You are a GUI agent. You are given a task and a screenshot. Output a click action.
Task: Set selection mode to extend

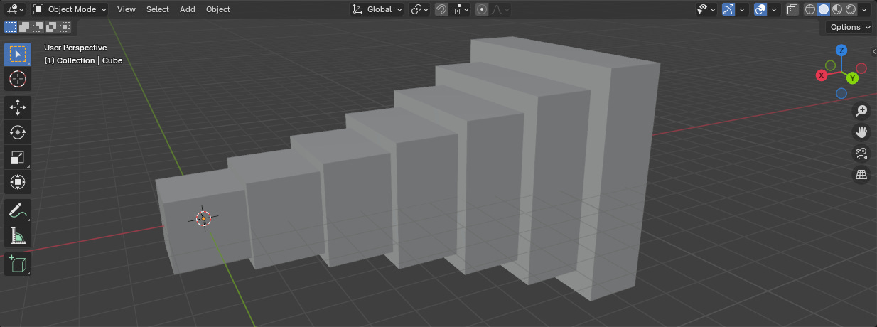click(x=24, y=27)
